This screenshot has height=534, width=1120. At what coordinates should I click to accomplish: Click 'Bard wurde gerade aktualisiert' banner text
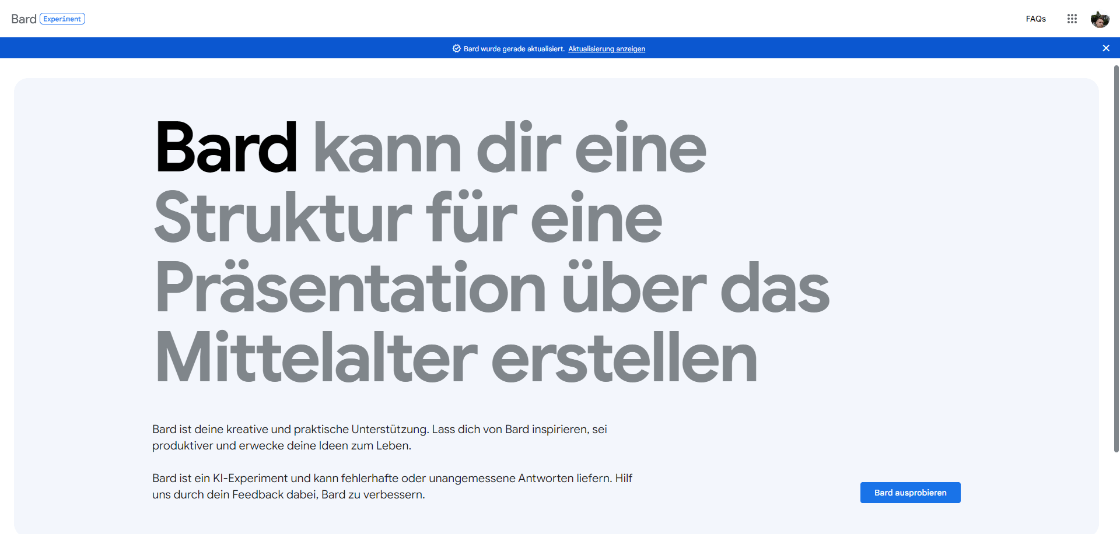click(x=514, y=49)
